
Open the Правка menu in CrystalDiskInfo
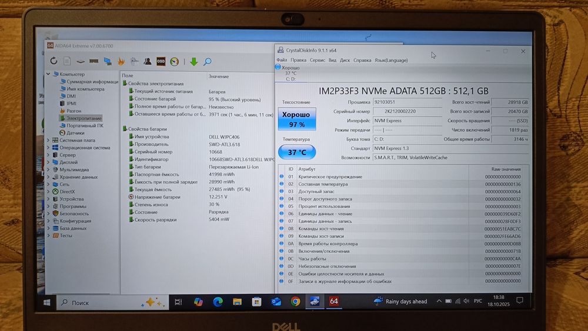tap(298, 60)
